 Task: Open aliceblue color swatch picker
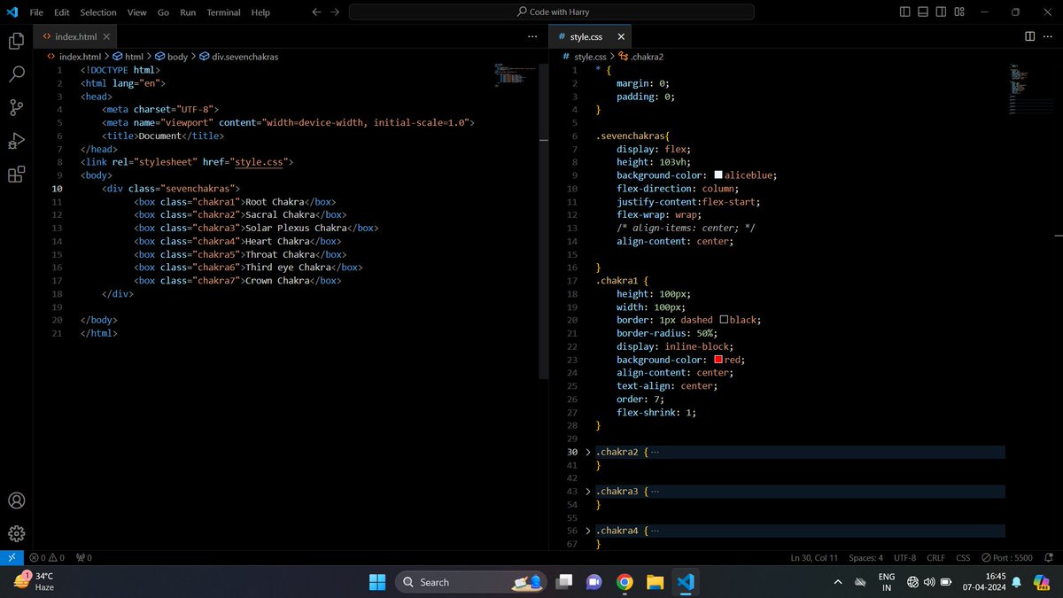pyautogui.click(x=718, y=175)
